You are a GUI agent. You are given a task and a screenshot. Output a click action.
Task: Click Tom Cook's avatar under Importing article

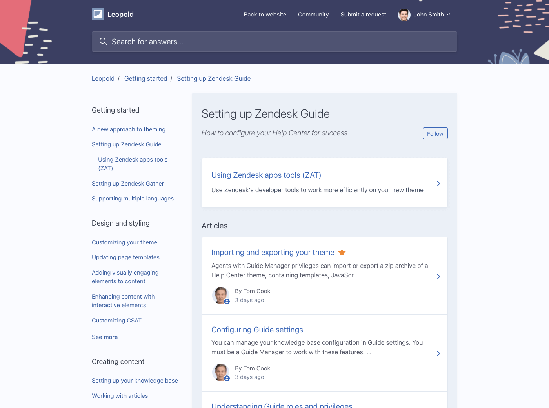[x=221, y=295]
